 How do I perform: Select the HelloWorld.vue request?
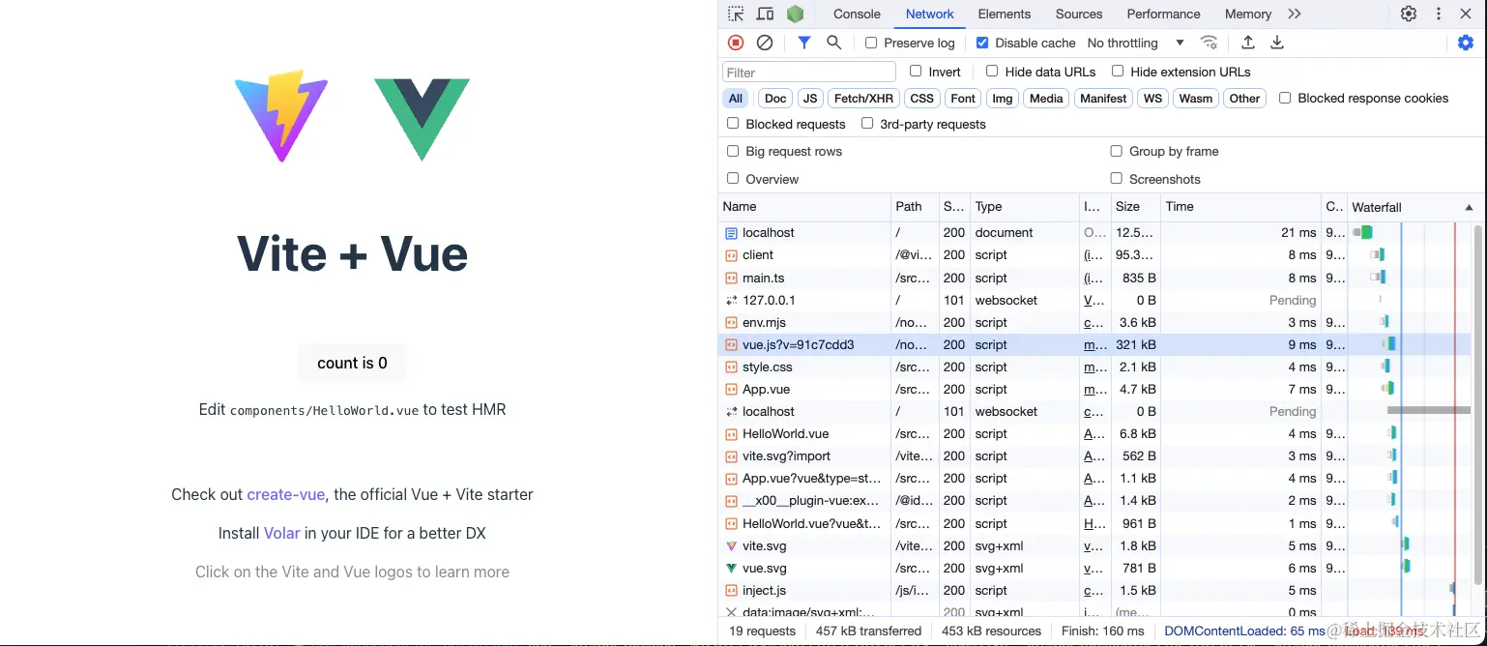pos(1094,433)
